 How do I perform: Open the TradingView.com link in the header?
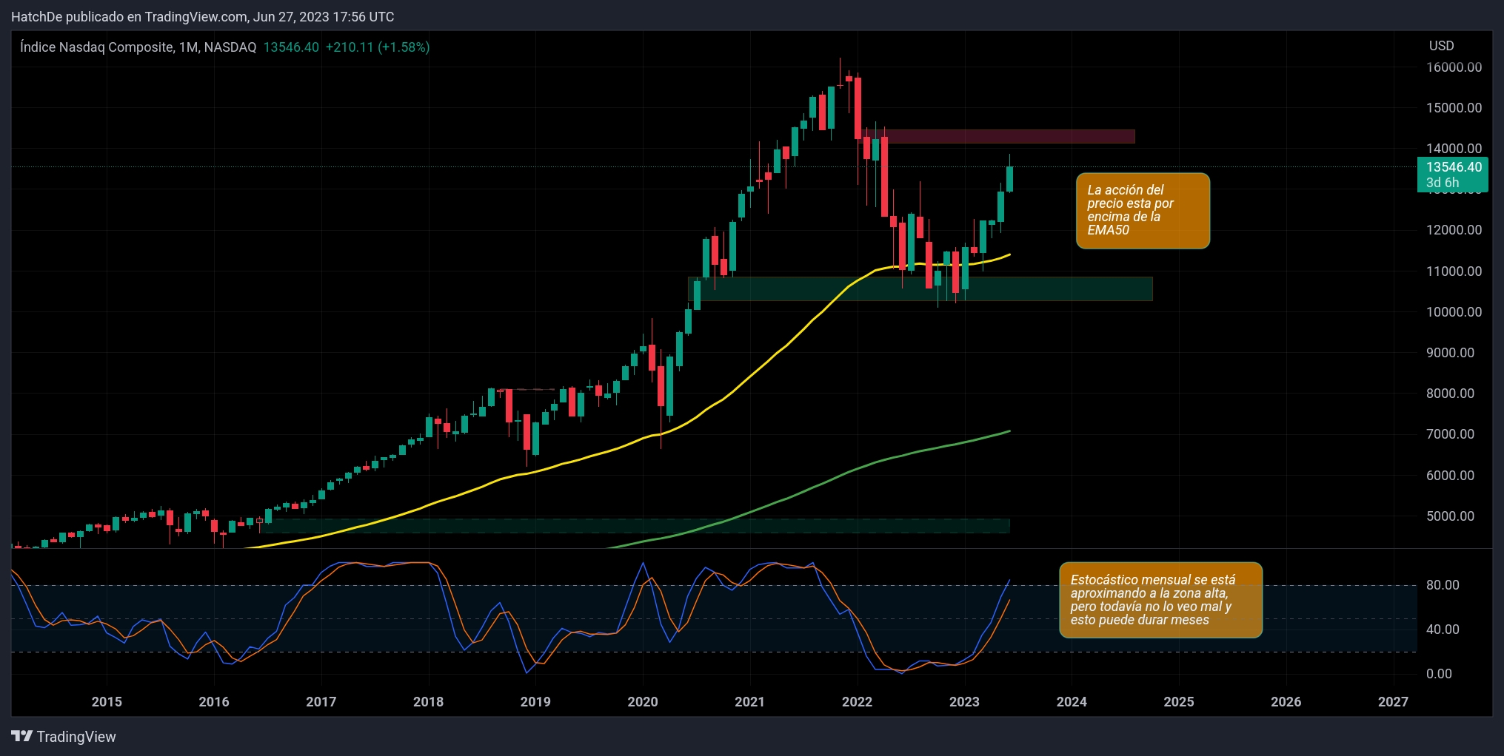click(196, 16)
